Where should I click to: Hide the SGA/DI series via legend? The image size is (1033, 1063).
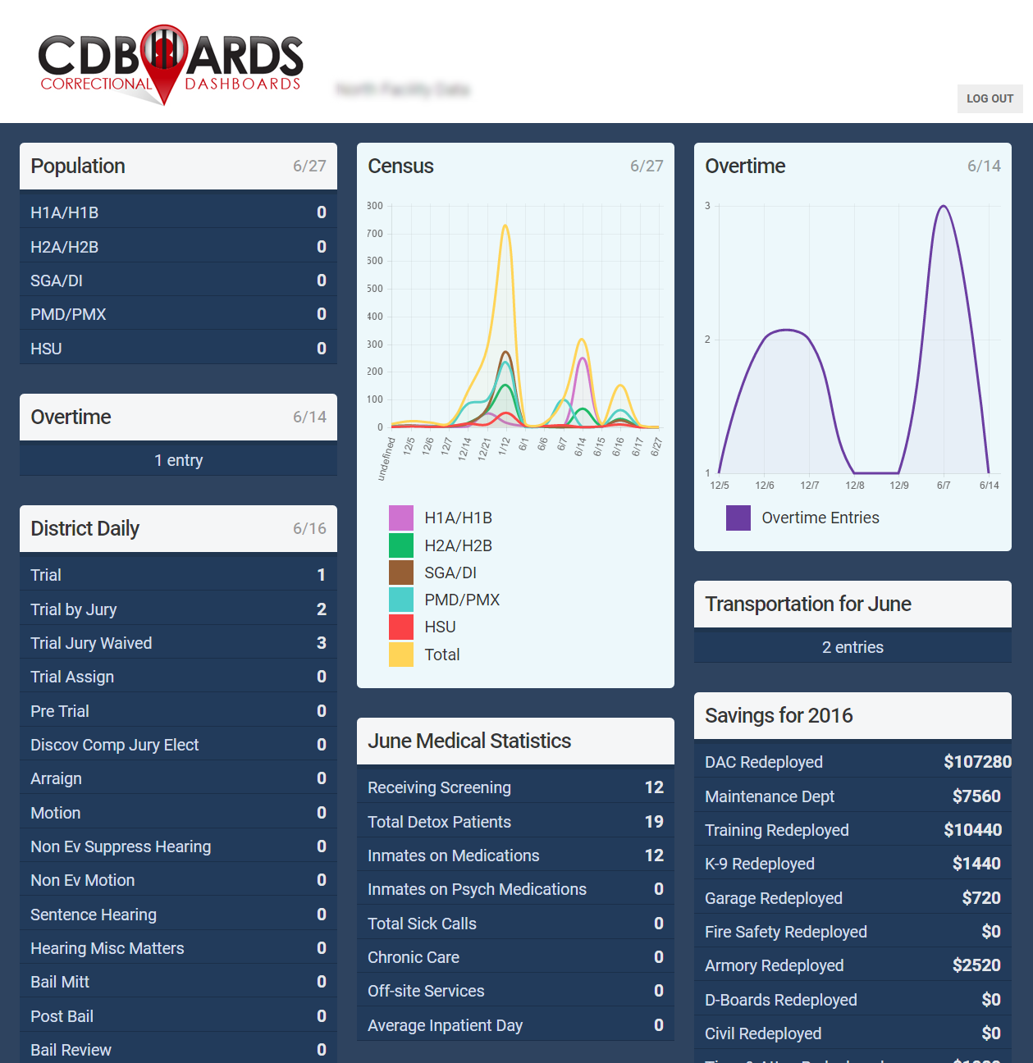click(x=401, y=573)
